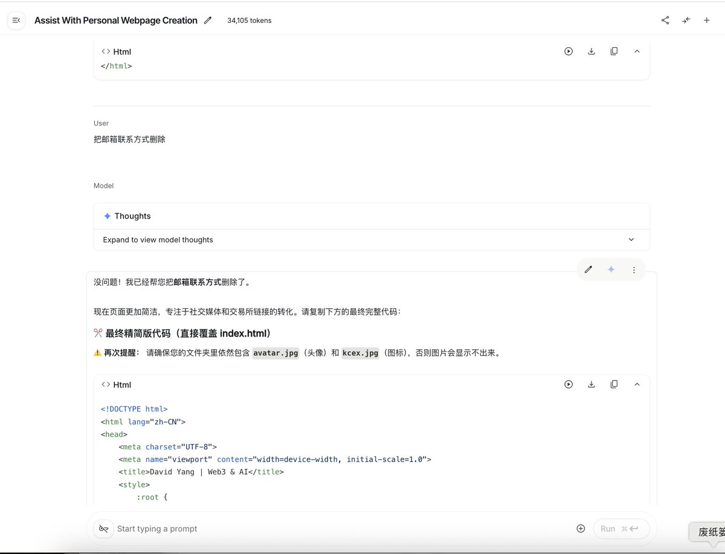Download the lower Html code block
725x554 pixels.
click(591, 384)
